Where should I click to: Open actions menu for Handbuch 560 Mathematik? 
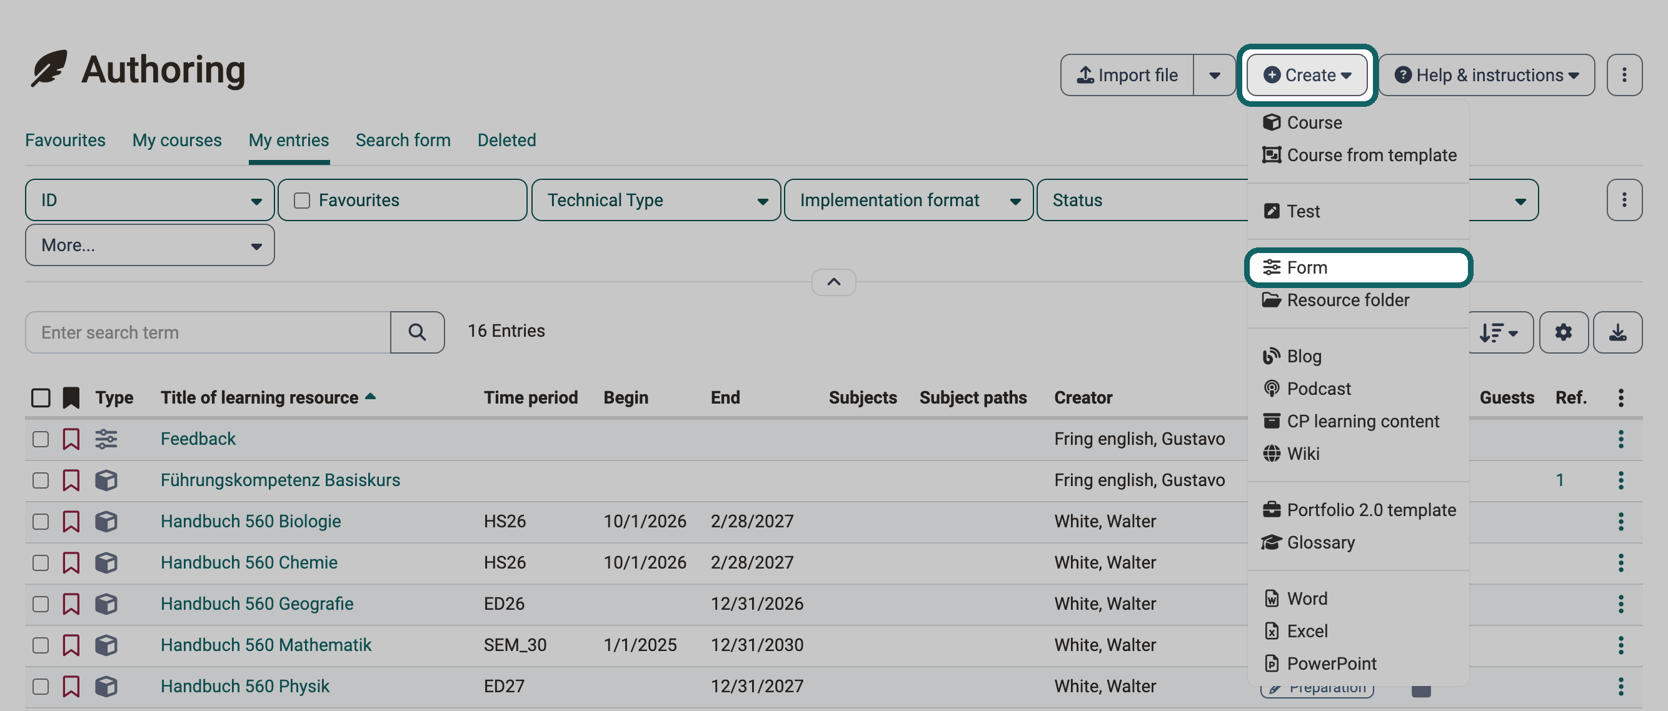pos(1620,644)
